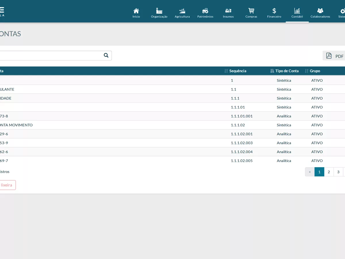Jump to page 3 of results
Image resolution: width=345 pixels, height=259 pixels.
point(338,172)
